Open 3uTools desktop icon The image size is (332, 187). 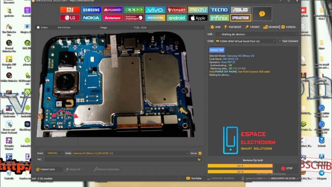click(x=321, y=142)
